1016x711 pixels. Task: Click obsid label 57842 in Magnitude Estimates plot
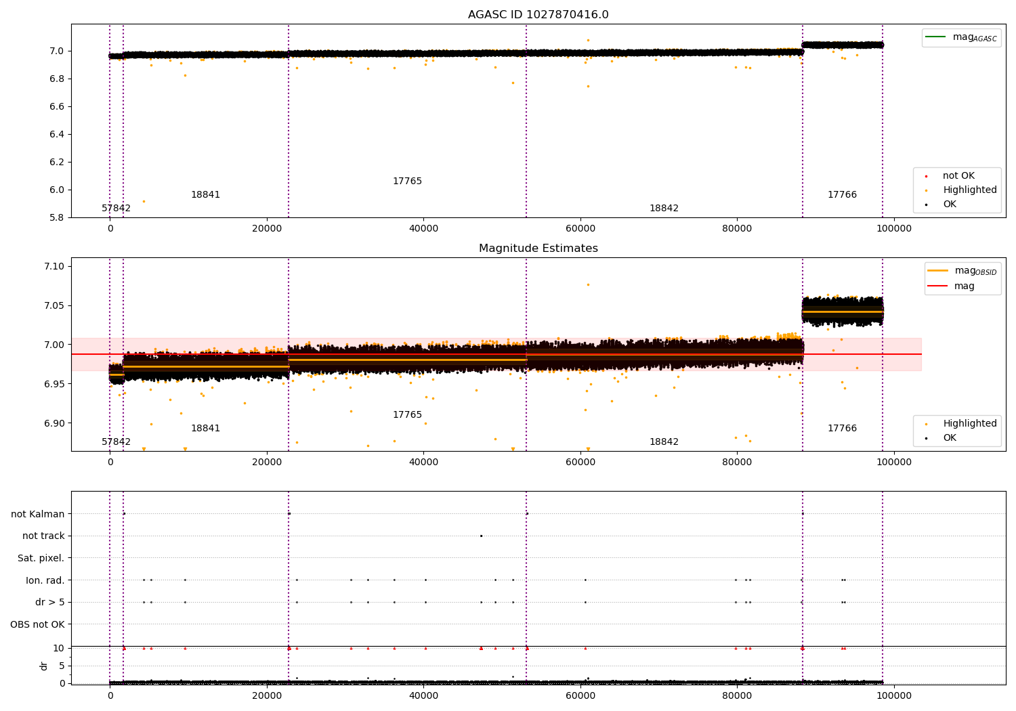[x=117, y=442]
